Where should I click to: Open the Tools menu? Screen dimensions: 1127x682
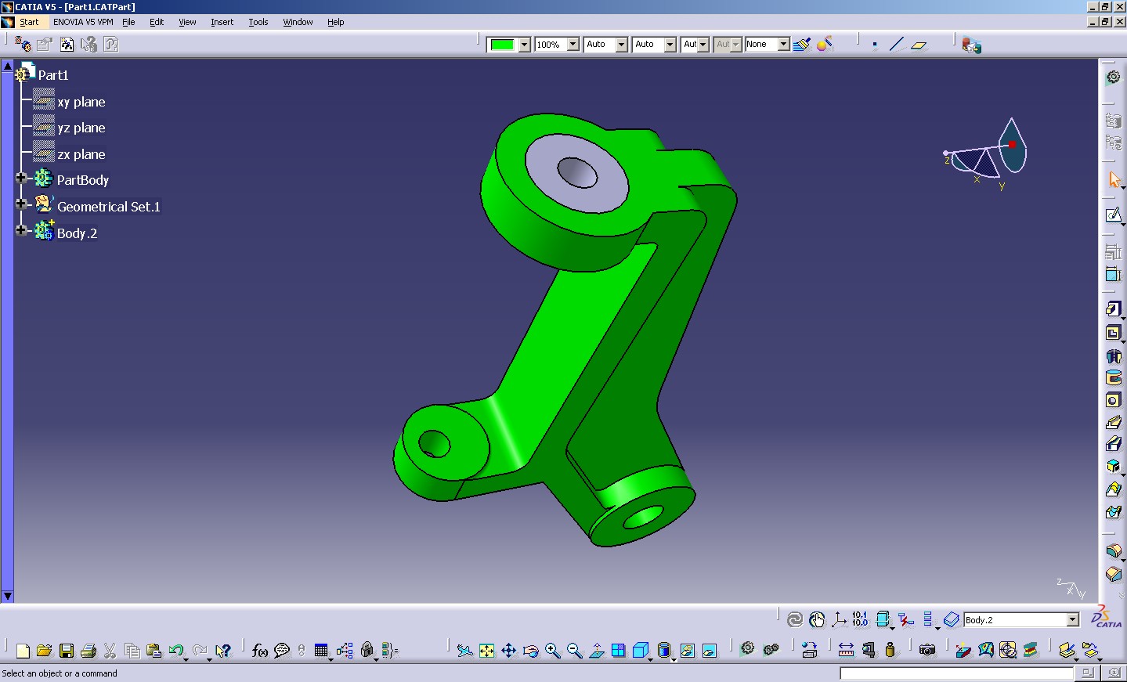point(258,22)
